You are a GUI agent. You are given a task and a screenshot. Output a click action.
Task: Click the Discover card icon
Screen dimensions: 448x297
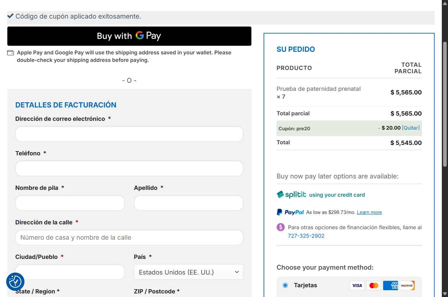(407, 286)
